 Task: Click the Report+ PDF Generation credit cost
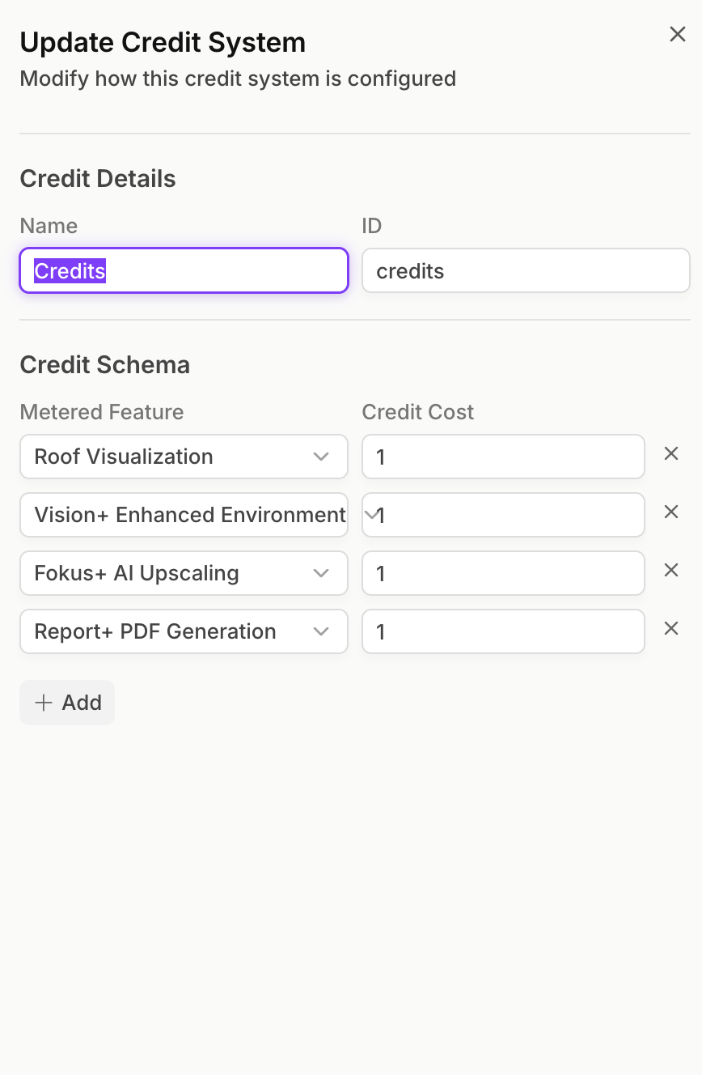pyautogui.click(x=503, y=631)
